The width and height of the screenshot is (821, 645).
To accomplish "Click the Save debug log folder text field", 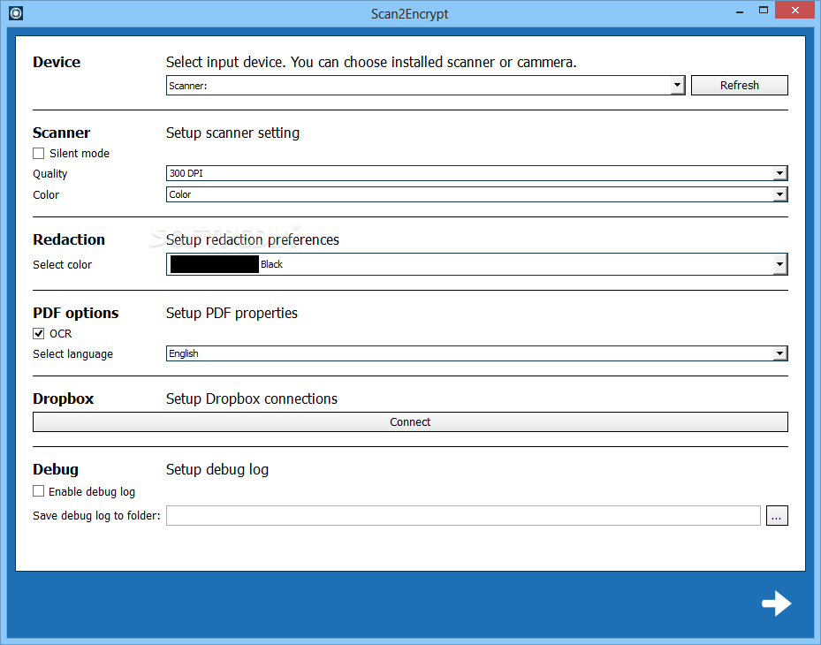I will tap(463, 516).
